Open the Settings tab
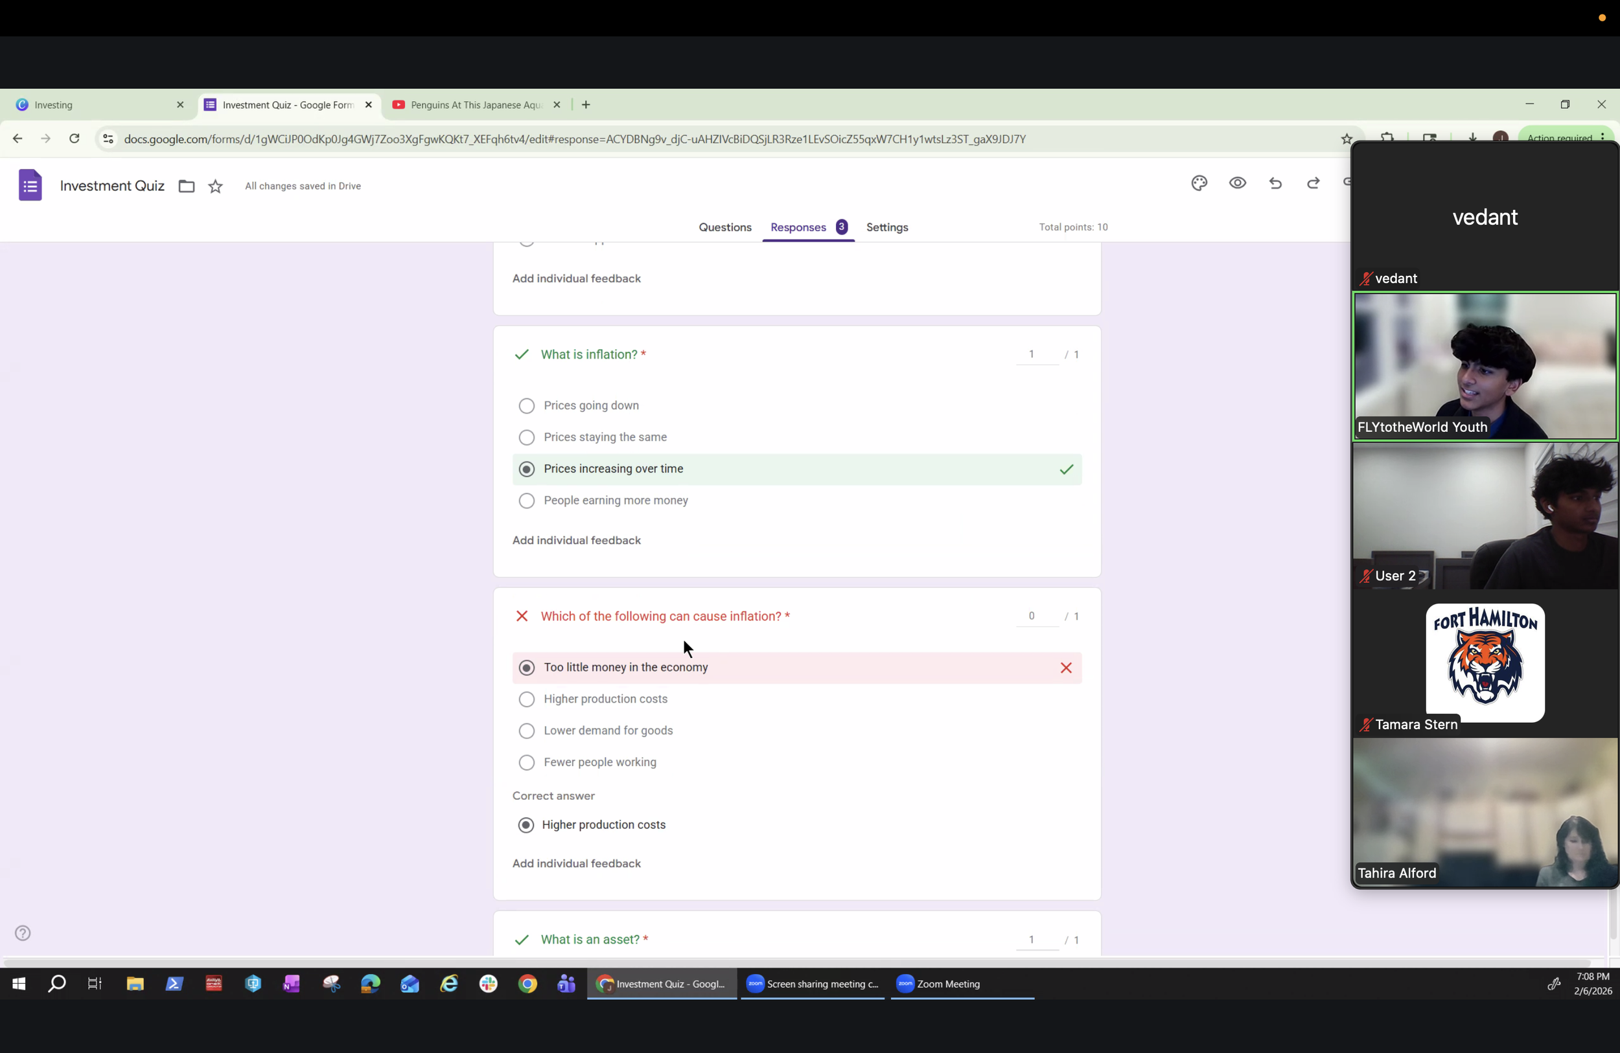1620x1053 pixels. tap(887, 227)
